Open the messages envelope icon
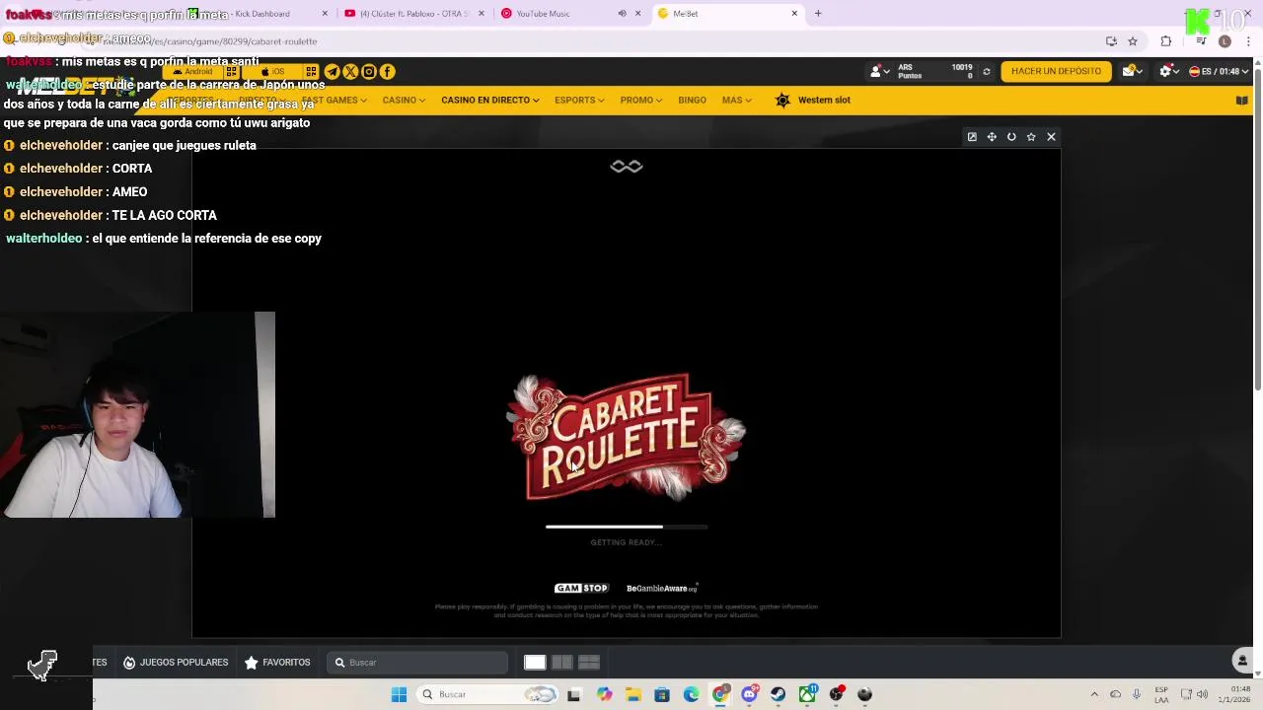Image resolution: width=1263 pixels, height=710 pixels. coord(1131,71)
